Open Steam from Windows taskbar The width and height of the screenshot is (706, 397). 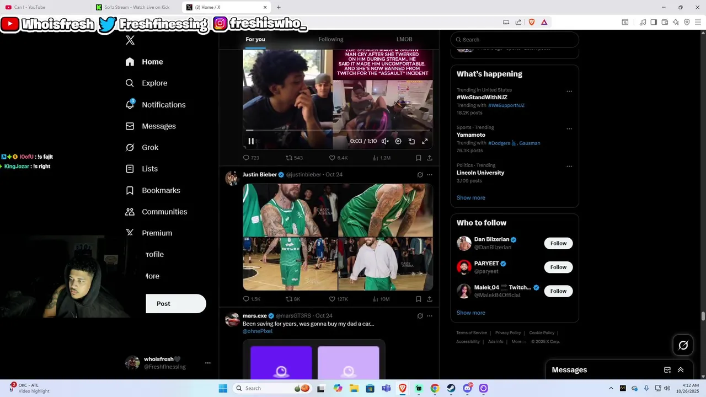coord(451,388)
